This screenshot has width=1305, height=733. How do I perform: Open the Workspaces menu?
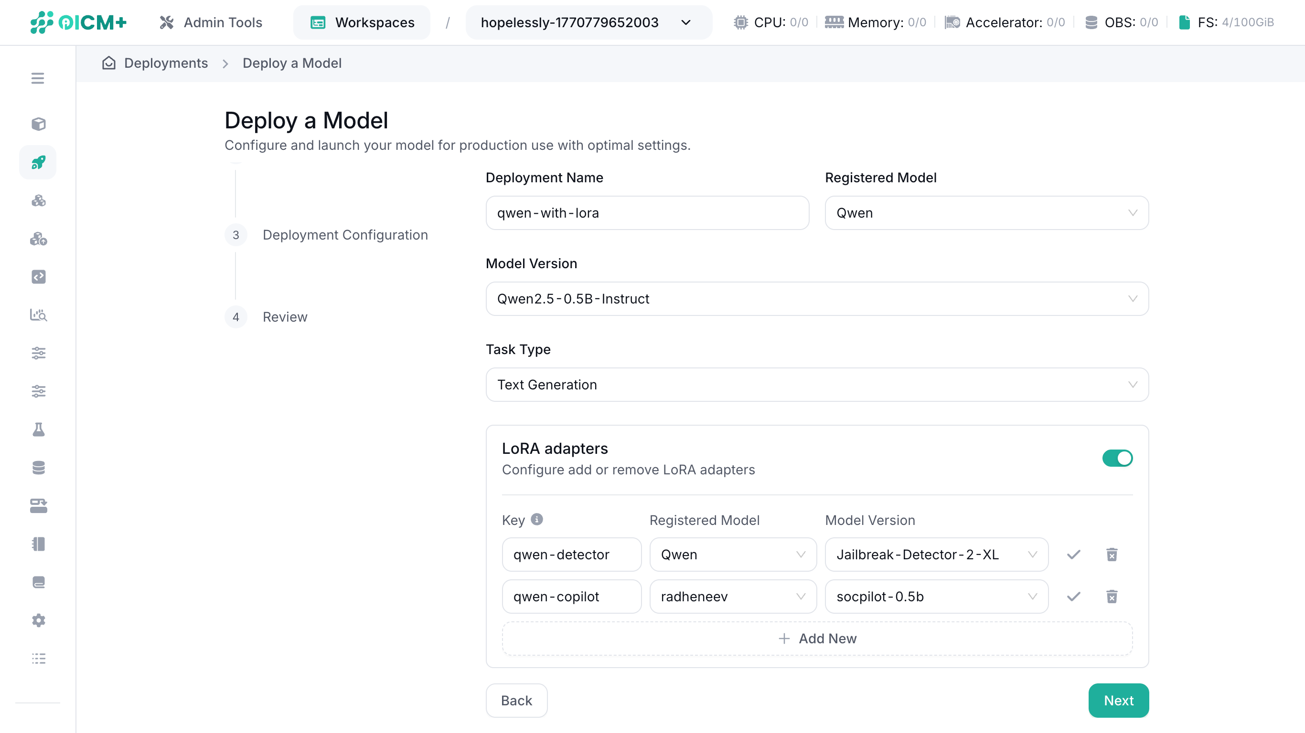[x=362, y=22]
